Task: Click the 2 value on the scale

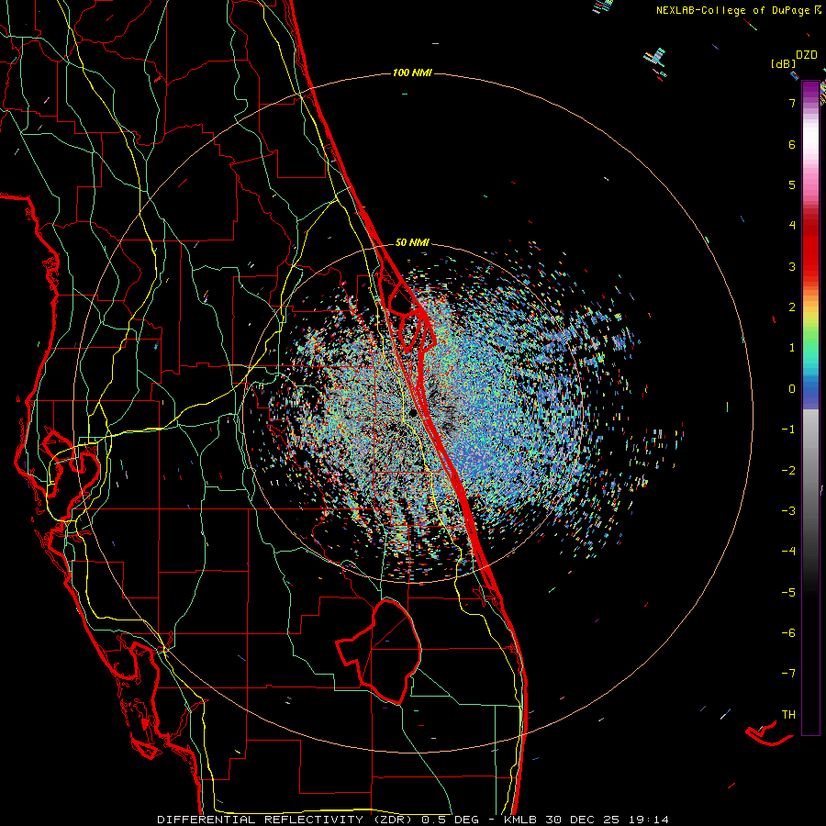Action: coord(792,307)
